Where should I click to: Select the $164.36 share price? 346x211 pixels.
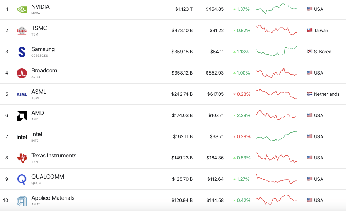point(215,158)
